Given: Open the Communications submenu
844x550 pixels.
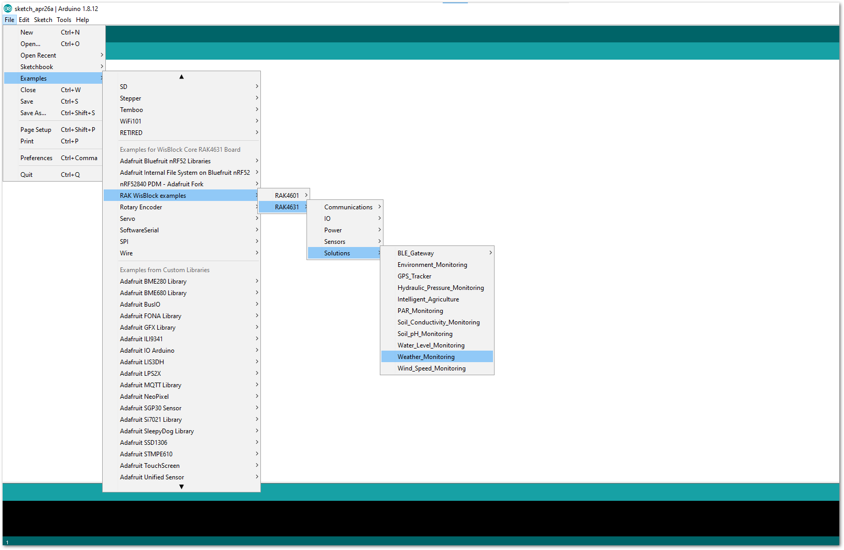Looking at the screenshot, I should tap(345, 207).
